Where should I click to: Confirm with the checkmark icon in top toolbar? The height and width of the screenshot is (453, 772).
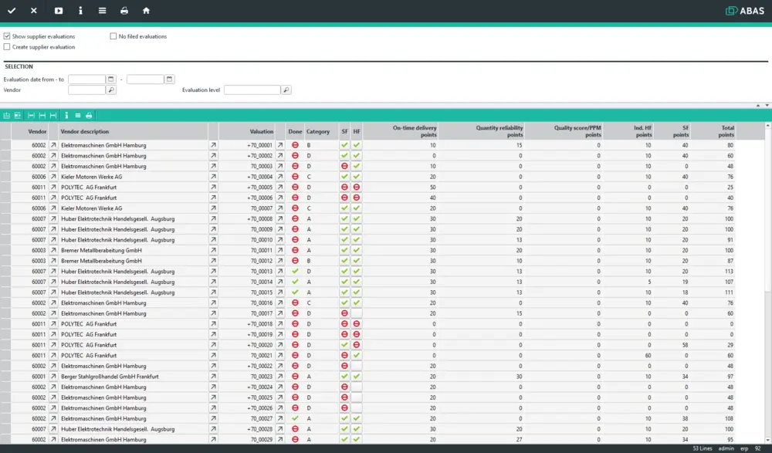coord(12,10)
